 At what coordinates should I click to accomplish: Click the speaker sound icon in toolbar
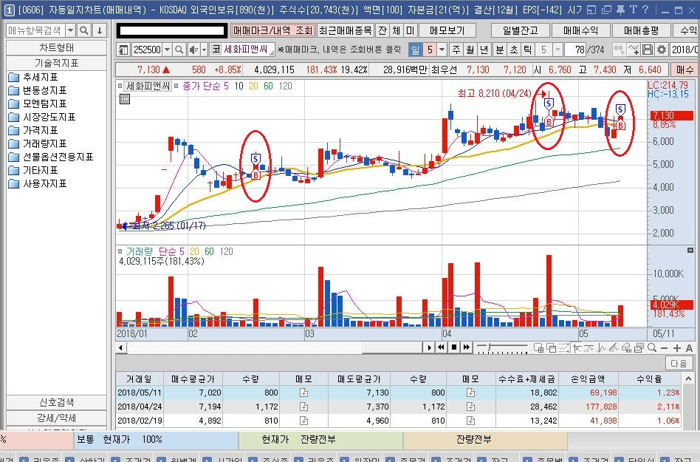[x=193, y=50]
